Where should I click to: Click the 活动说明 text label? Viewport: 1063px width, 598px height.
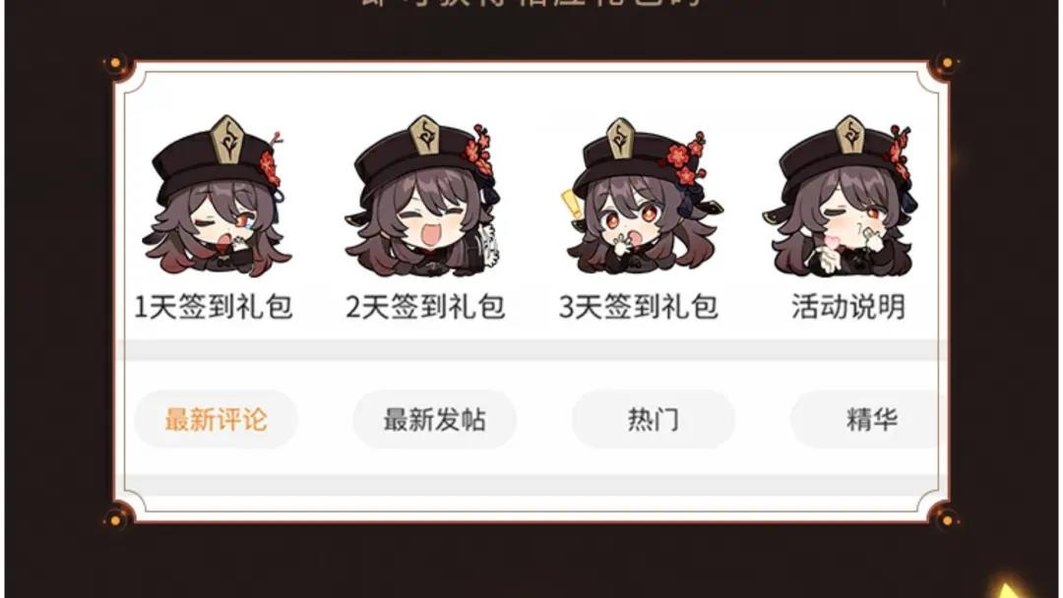tap(848, 307)
